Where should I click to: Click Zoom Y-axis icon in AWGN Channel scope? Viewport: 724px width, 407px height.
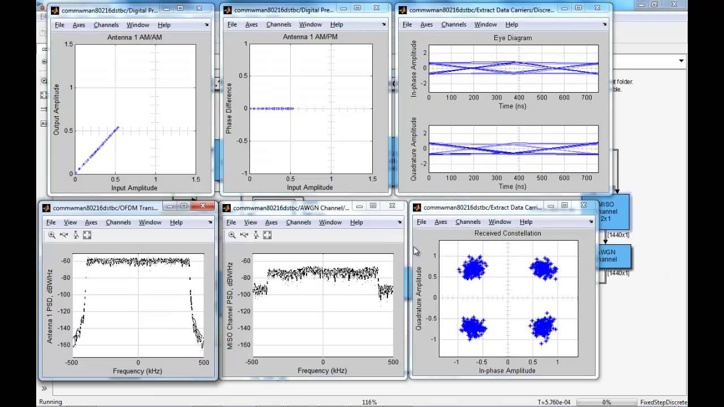tap(256, 235)
